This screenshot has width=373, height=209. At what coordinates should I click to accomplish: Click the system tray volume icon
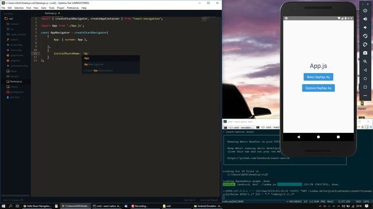tap(343, 206)
